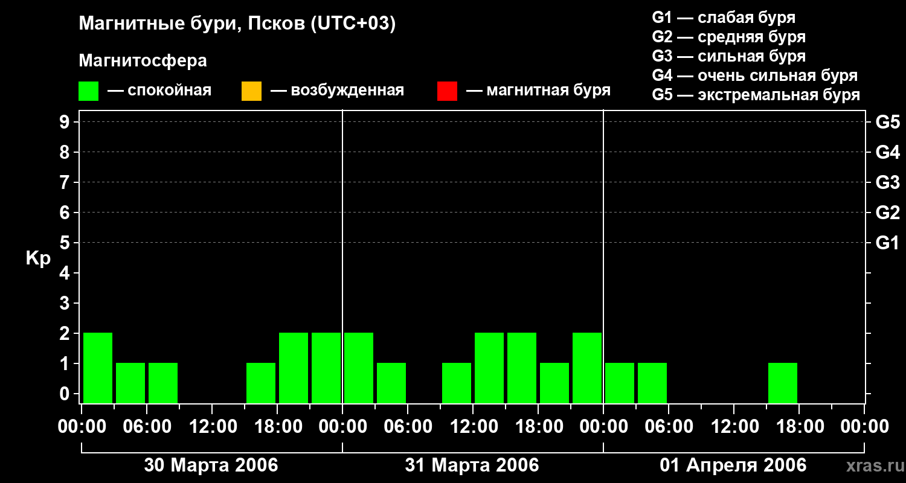The image size is (906, 483).
Task: Click the 31 March 12:00–15:00 bar
Action: click(489, 368)
